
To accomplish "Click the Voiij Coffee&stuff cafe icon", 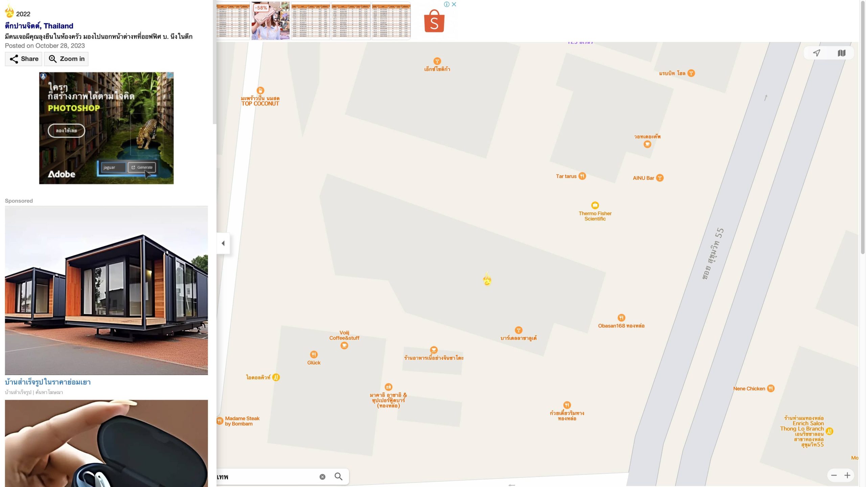I will point(344,346).
